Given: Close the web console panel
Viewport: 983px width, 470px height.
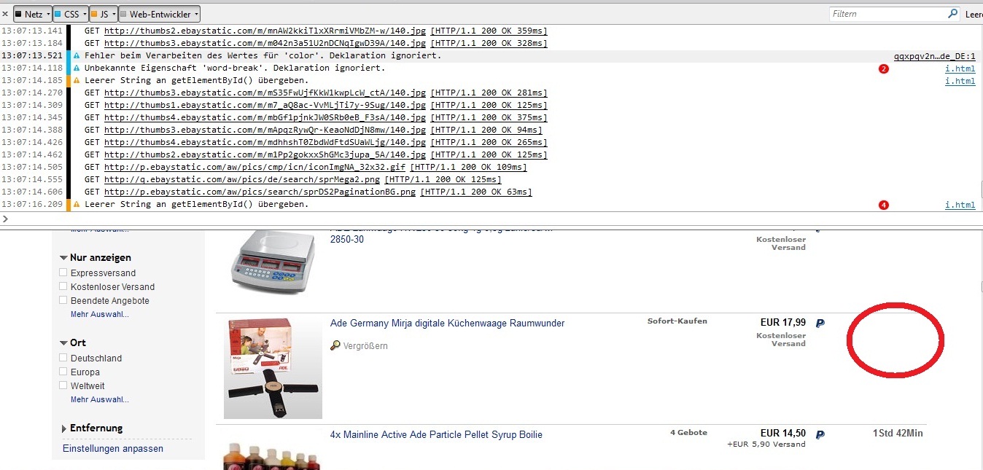Looking at the screenshot, I should pyautogui.click(x=5, y=14).
